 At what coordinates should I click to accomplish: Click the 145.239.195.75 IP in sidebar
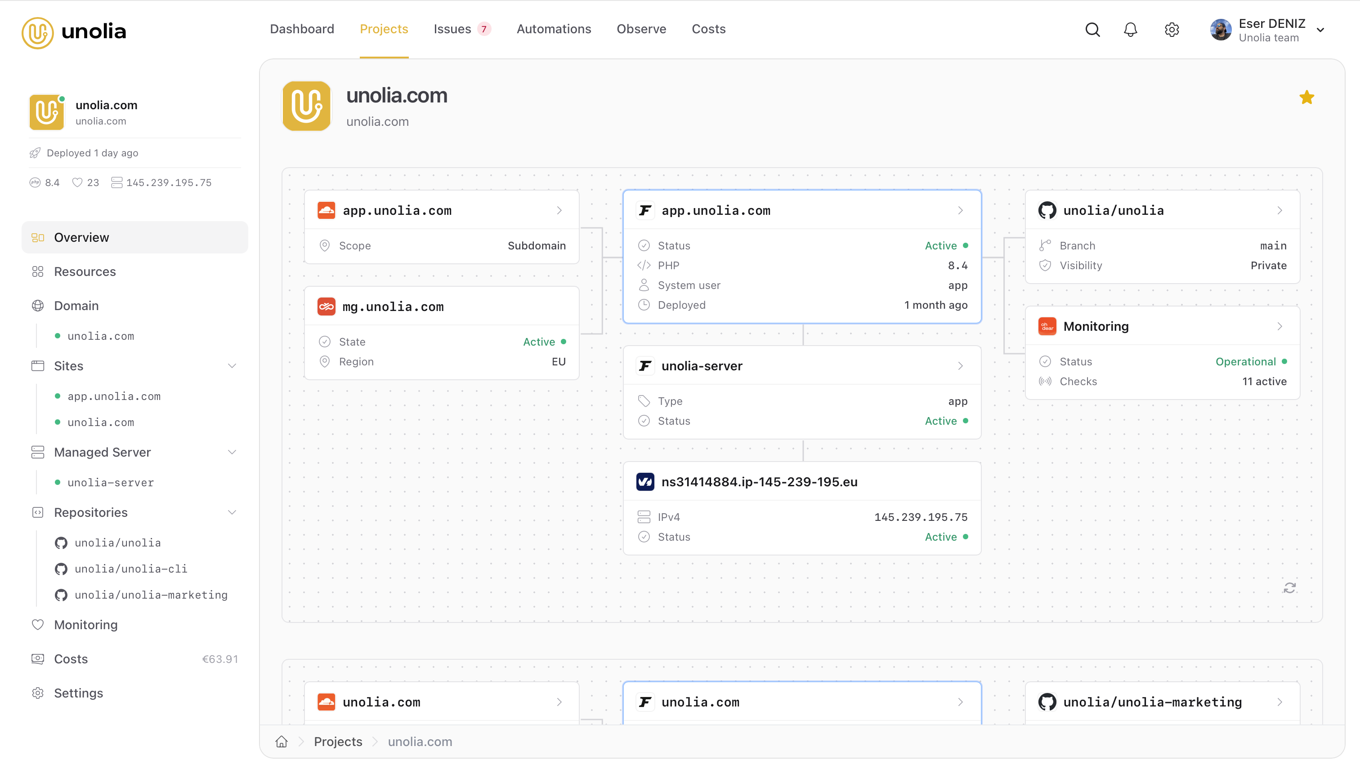[x=168, y=182]
